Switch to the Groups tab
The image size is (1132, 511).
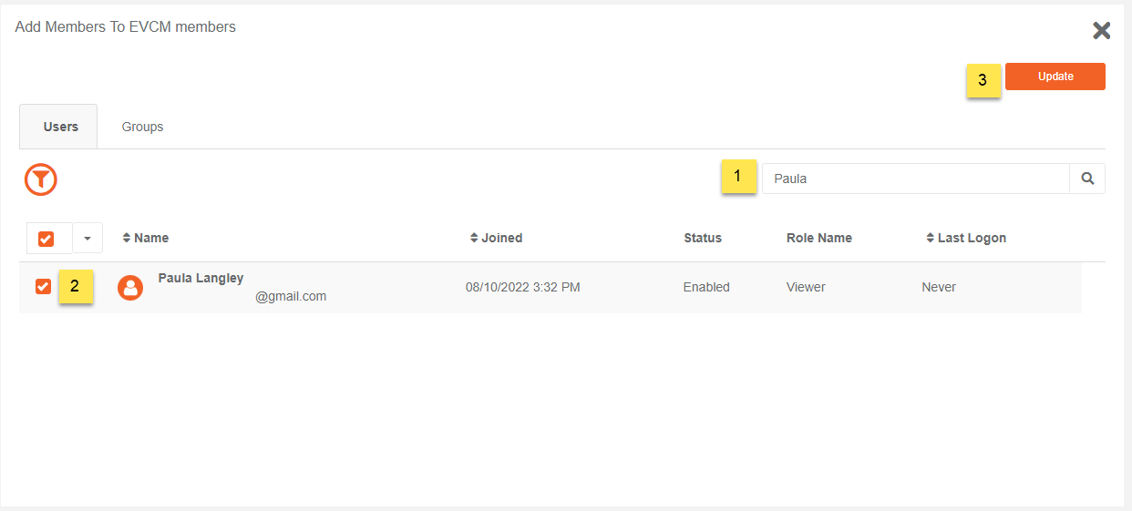[x=142, y=127]
